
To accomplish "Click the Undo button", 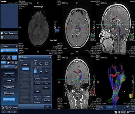I will click(x=38, y=92).
